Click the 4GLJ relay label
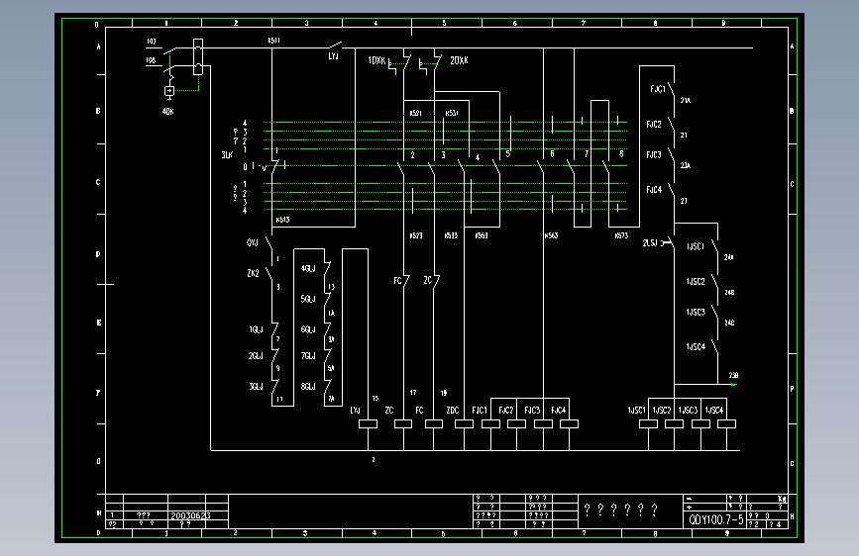The height and width of the screenshot is (556, 859). (x=308, y=268)
